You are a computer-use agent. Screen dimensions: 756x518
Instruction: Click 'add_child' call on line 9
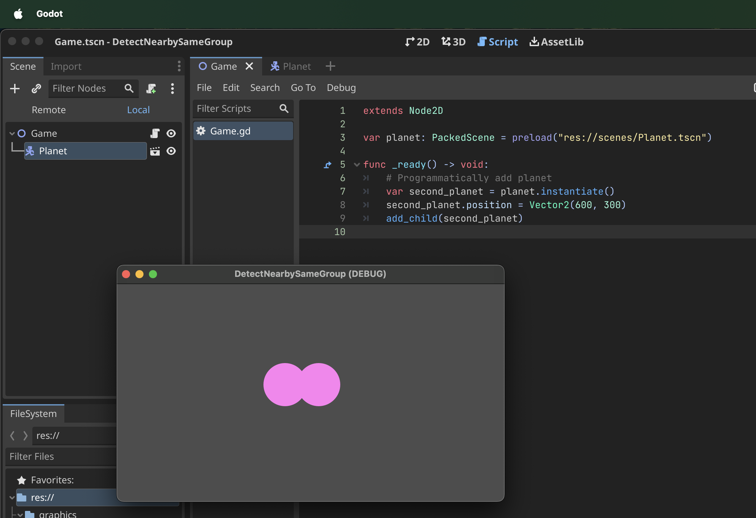412,218
